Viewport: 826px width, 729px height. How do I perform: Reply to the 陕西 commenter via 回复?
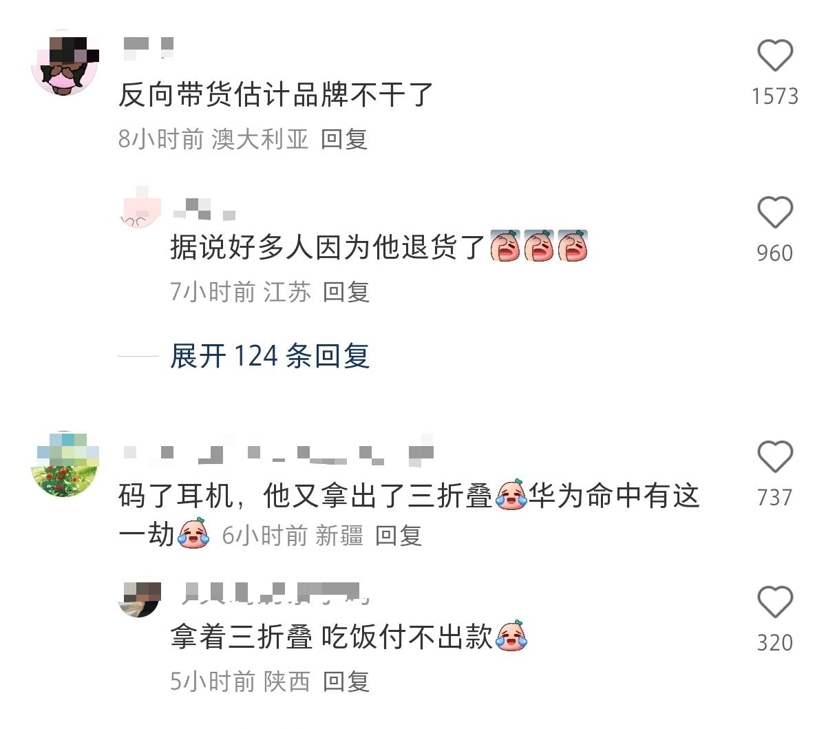[x=346, y=682]
